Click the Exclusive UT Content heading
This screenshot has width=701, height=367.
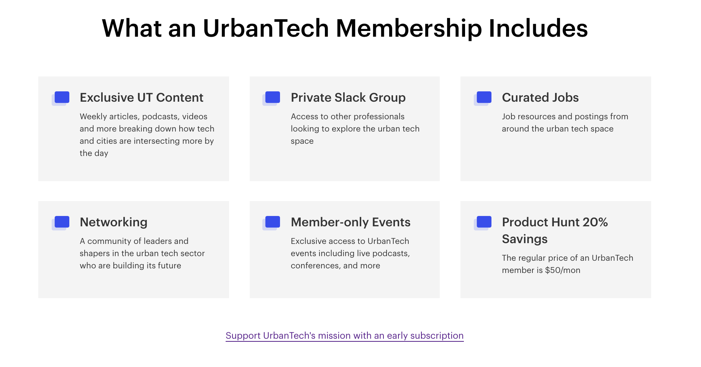141,98
